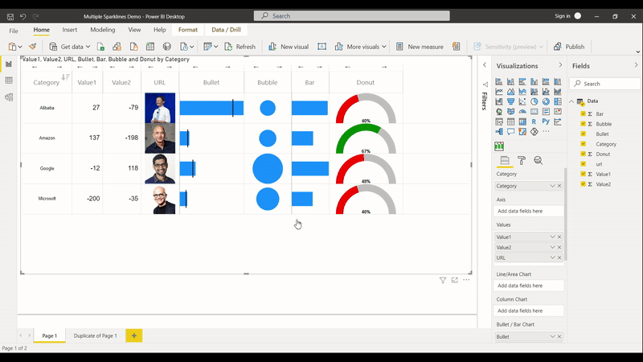Select the R script visual icon

point(534,121)
